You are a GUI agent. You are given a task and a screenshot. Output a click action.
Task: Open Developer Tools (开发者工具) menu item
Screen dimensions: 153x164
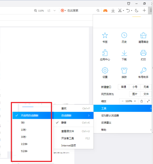(73, 139)
